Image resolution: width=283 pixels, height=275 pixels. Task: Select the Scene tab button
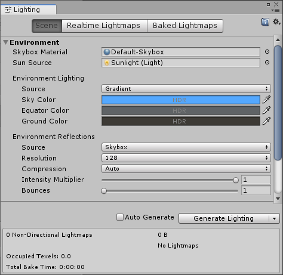tap(47, 26)
